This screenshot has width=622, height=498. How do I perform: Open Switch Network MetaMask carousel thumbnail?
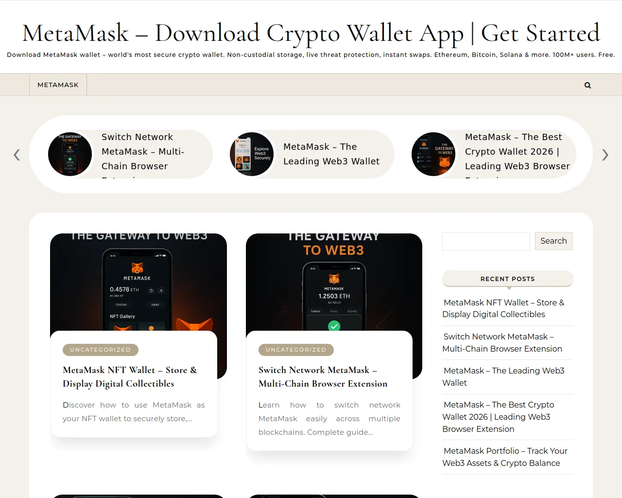[70, 154]
